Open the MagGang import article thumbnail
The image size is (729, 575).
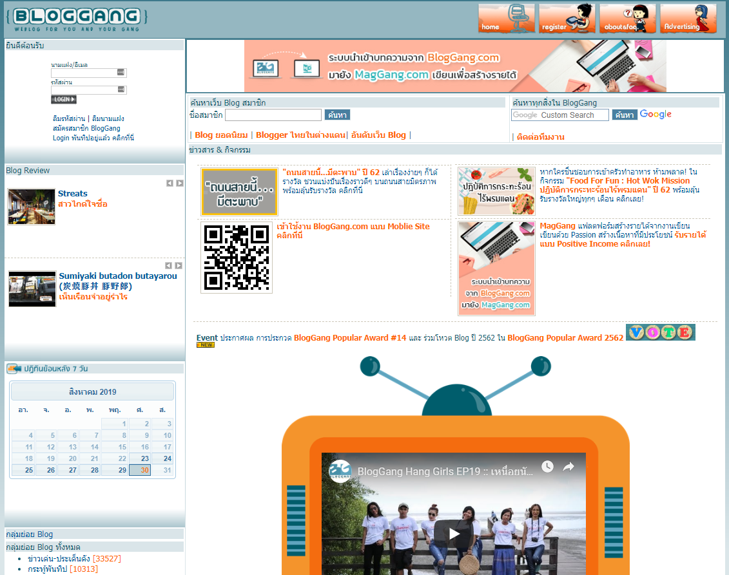[496, 269]
